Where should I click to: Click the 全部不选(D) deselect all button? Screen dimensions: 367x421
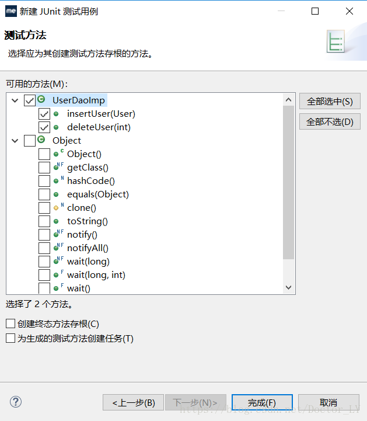point(330,121)
